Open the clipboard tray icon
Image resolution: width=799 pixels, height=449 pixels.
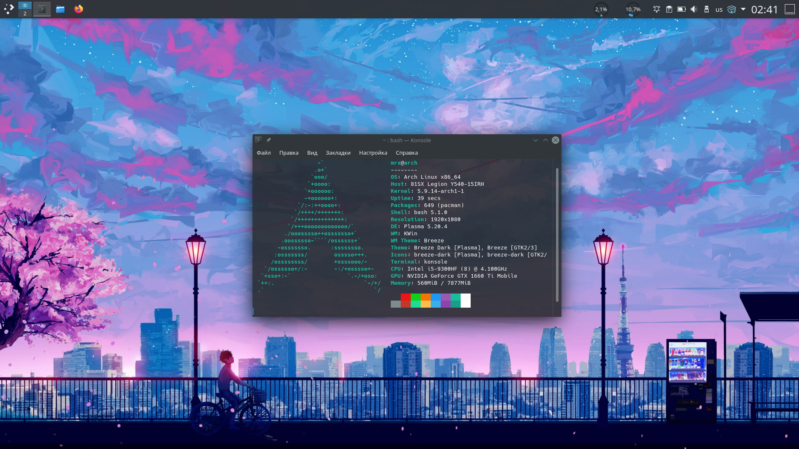(x=669, y=9)
